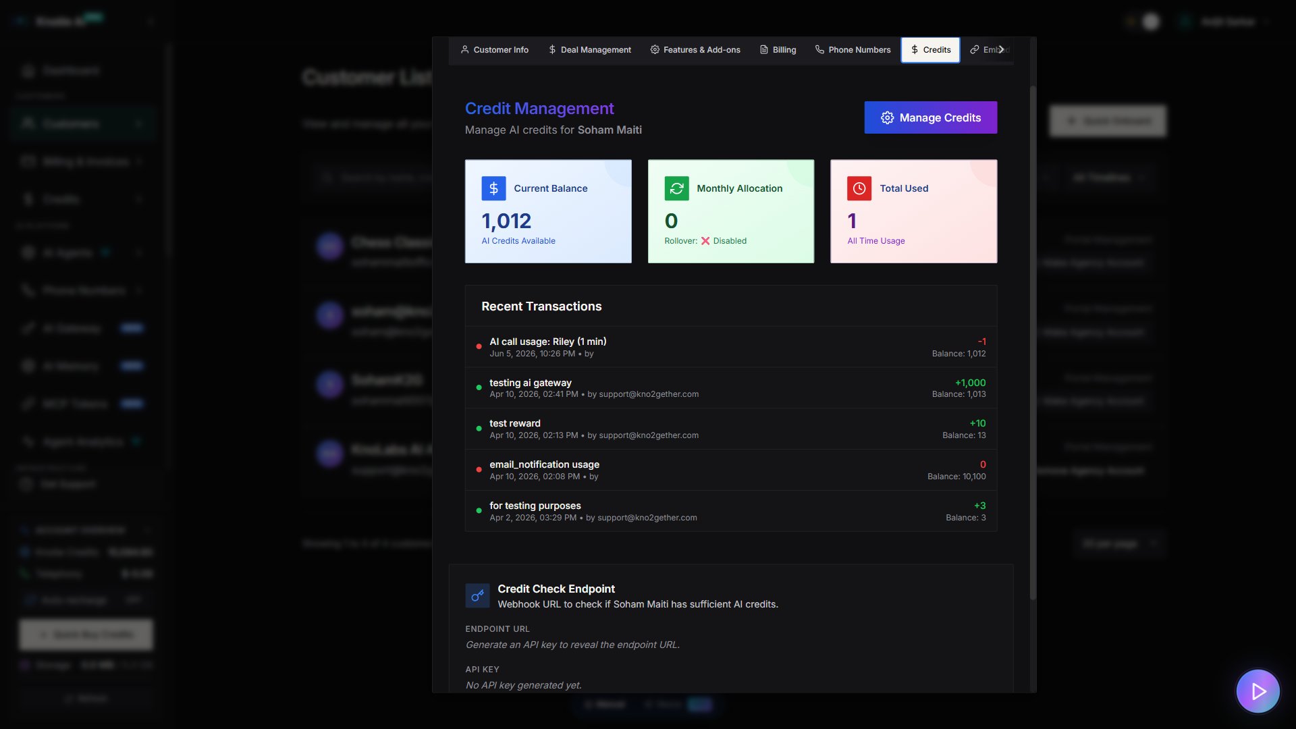
Task: Click the red X rollover disabled icon
Action: tap(705, 241)
